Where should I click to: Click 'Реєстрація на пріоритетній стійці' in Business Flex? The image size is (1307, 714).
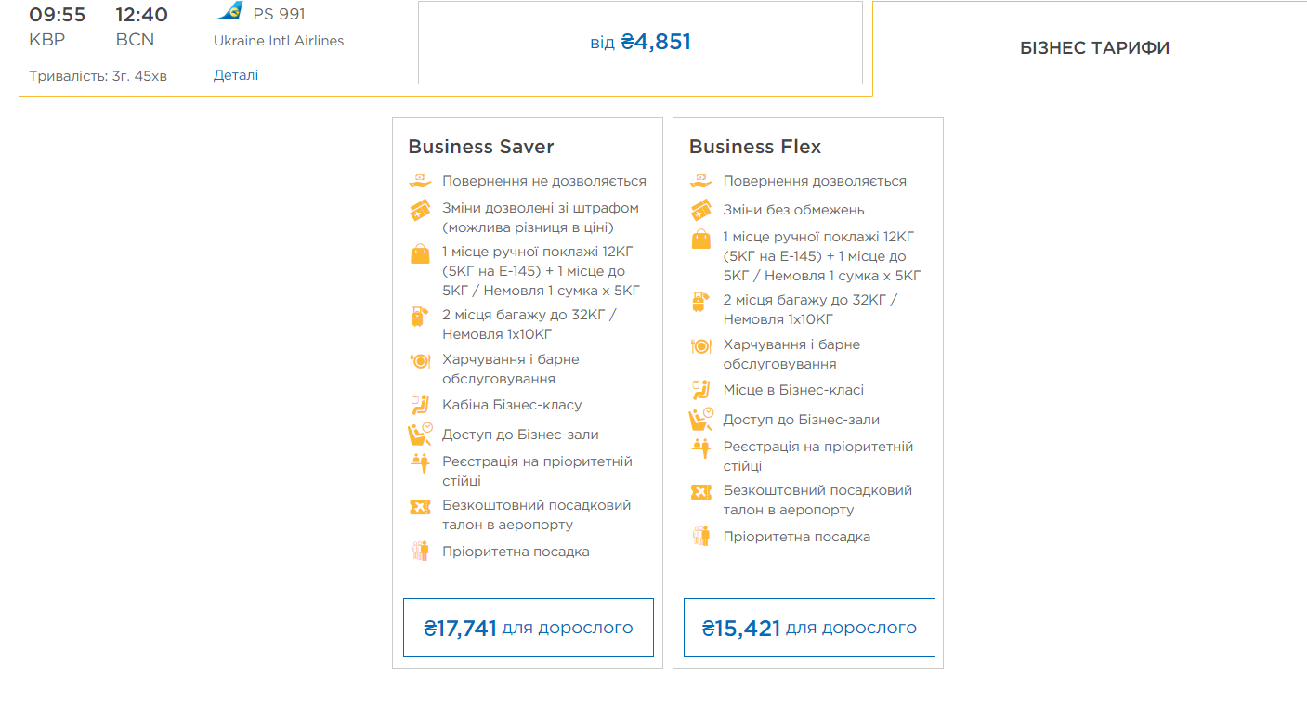coord(818,456)
